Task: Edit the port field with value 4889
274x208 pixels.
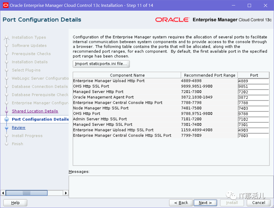Action: 253,81
